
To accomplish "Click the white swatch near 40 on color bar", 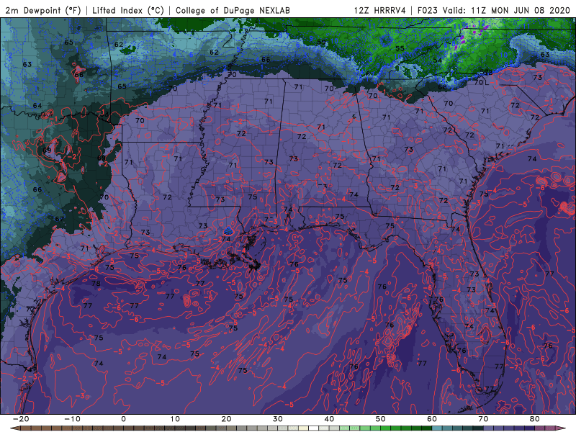I will [x=314, y=428].
